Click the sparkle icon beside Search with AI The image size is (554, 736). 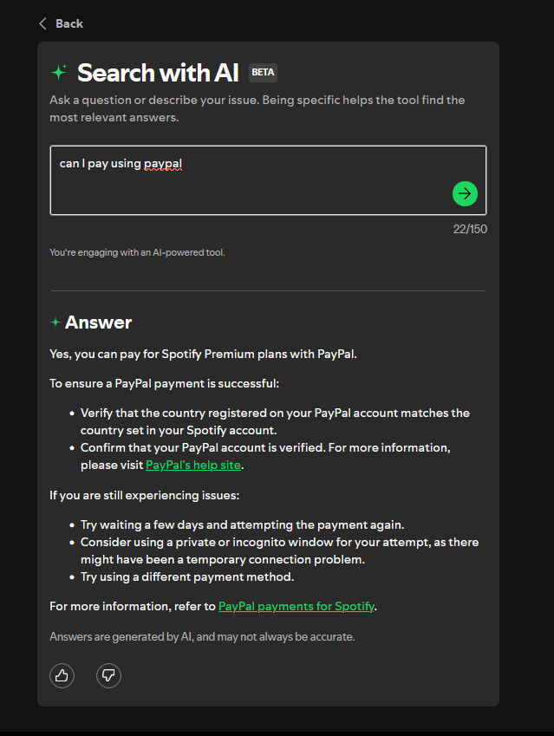(x=59, y=72)
